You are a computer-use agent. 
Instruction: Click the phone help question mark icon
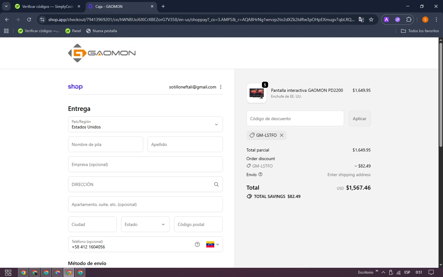(x=197, y=244)
